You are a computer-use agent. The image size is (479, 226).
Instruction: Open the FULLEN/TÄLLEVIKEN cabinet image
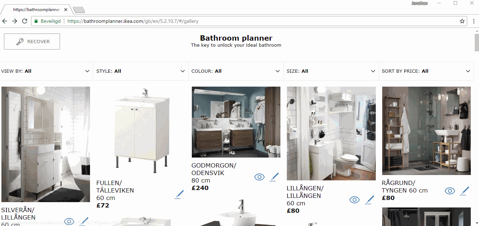[141, 131]
